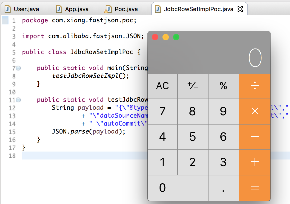Close the Calculator window with red button
Screen dimensions: 290x204
click(x=155, y=37)
